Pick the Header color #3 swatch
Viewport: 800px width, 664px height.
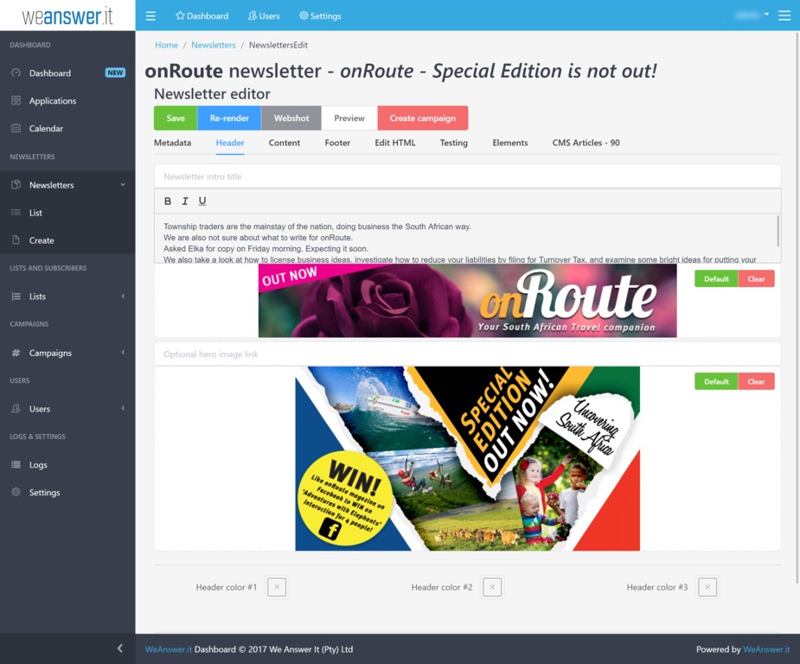707,587
